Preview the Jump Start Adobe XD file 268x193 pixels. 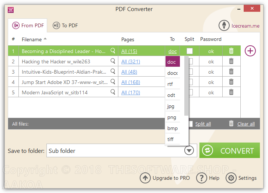(113, 82)
